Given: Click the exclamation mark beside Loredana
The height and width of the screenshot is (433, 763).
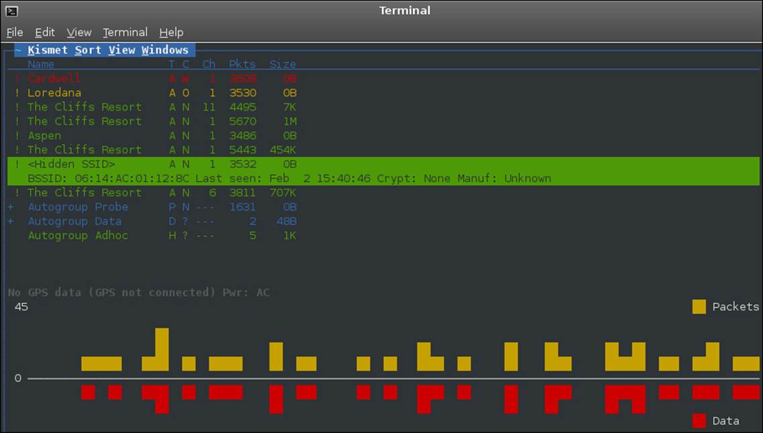Looking at the screenshot, I should coord(17,93).
